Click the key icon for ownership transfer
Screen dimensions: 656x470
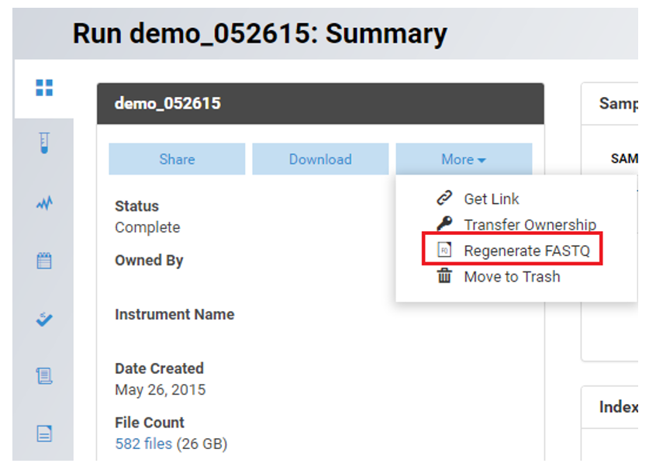(x=444, y=224)
